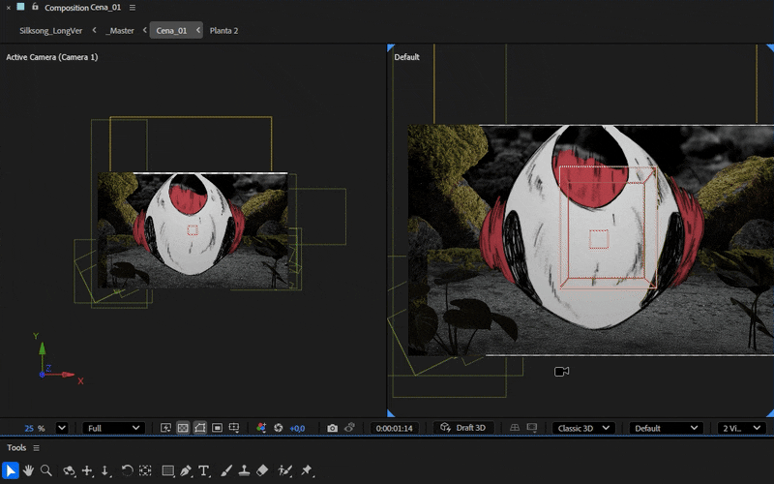
Task: Click the 25 % magnification value
Action: 34,428
